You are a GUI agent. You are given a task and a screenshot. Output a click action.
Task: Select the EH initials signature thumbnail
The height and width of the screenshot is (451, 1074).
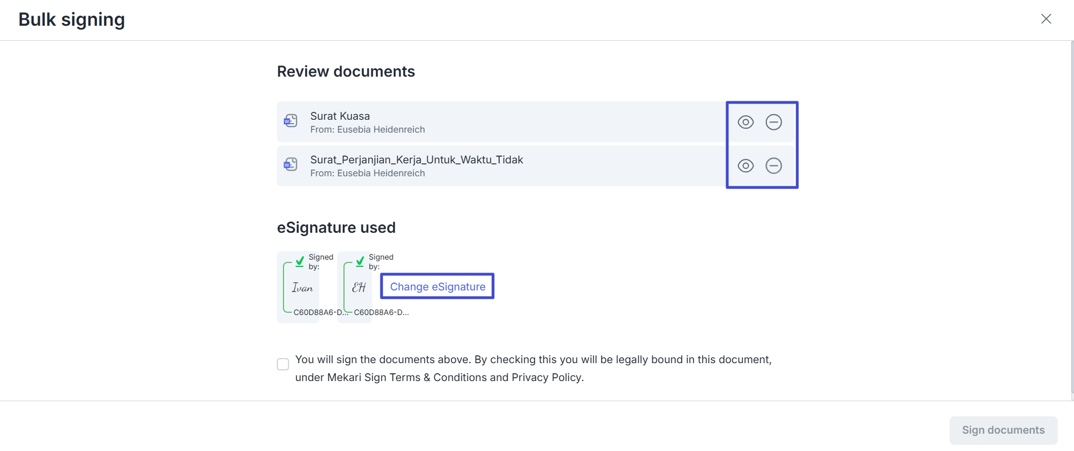(x=359, y=288)
